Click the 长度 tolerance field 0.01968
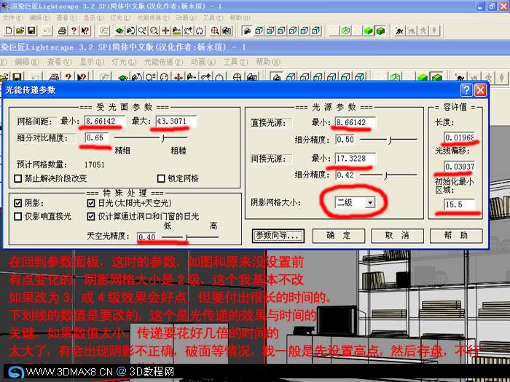 point(459,138)
